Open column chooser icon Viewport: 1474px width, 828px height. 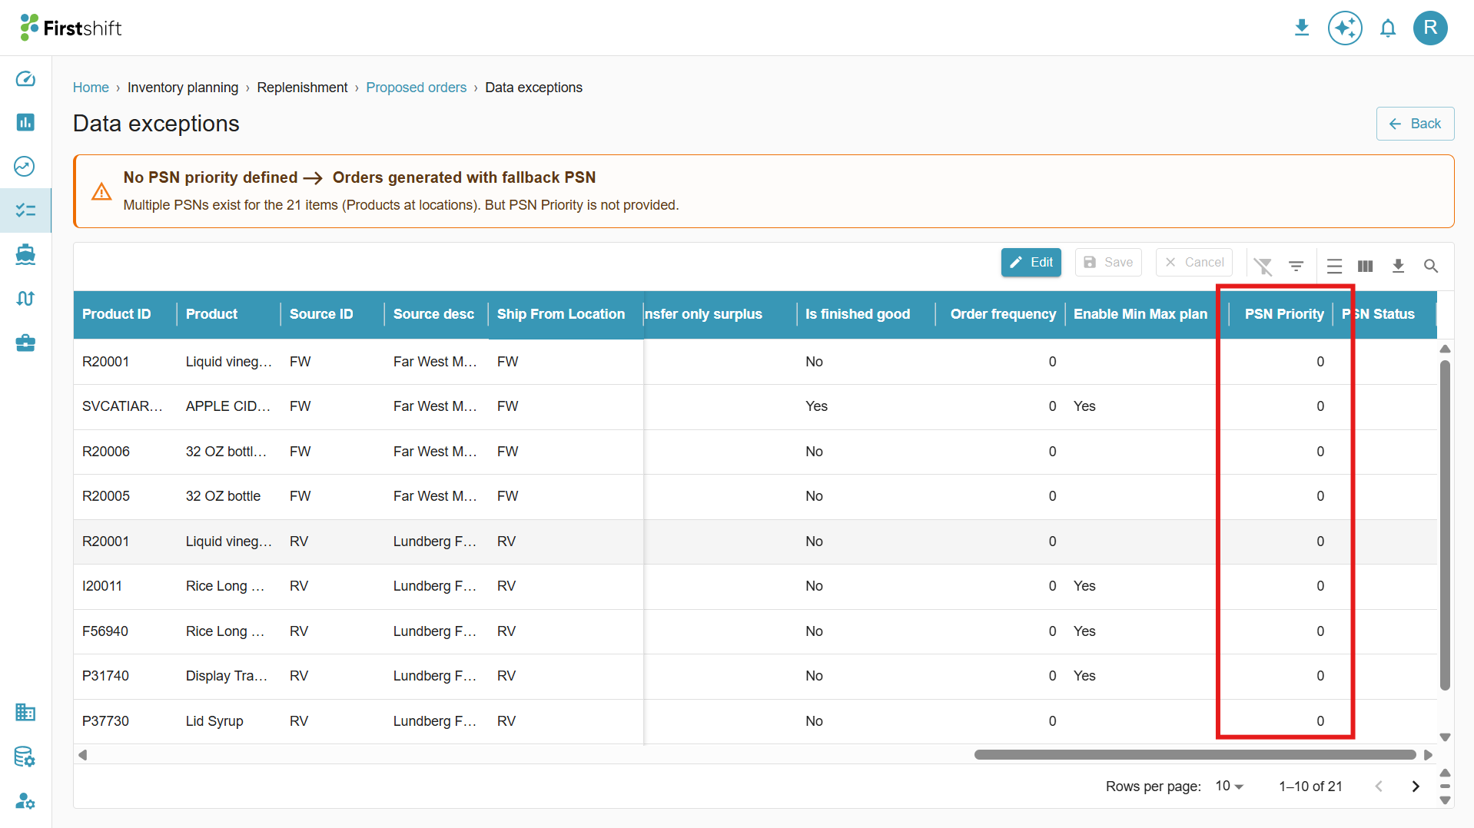tap(1366, 266)
